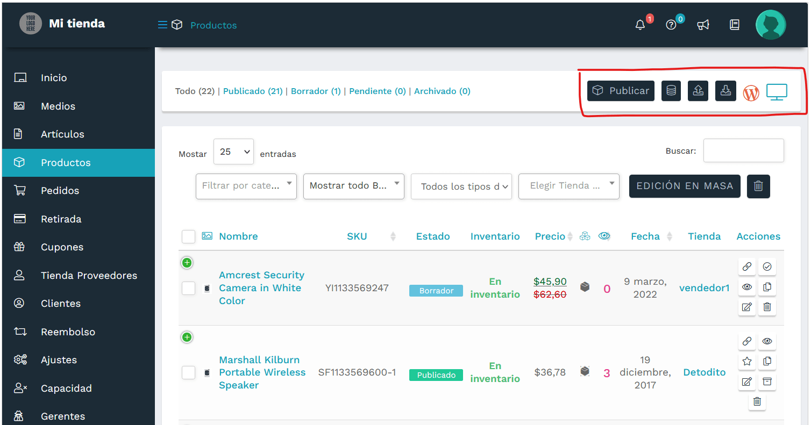Filter products by Borrador (1) status
This screenshot has height=425, width=811.
tap(316, 91)
